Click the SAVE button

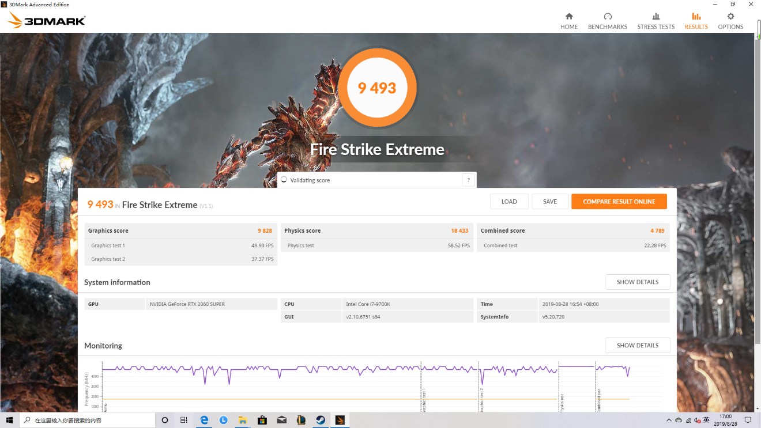pyautogui.click(x=550, y=202)
